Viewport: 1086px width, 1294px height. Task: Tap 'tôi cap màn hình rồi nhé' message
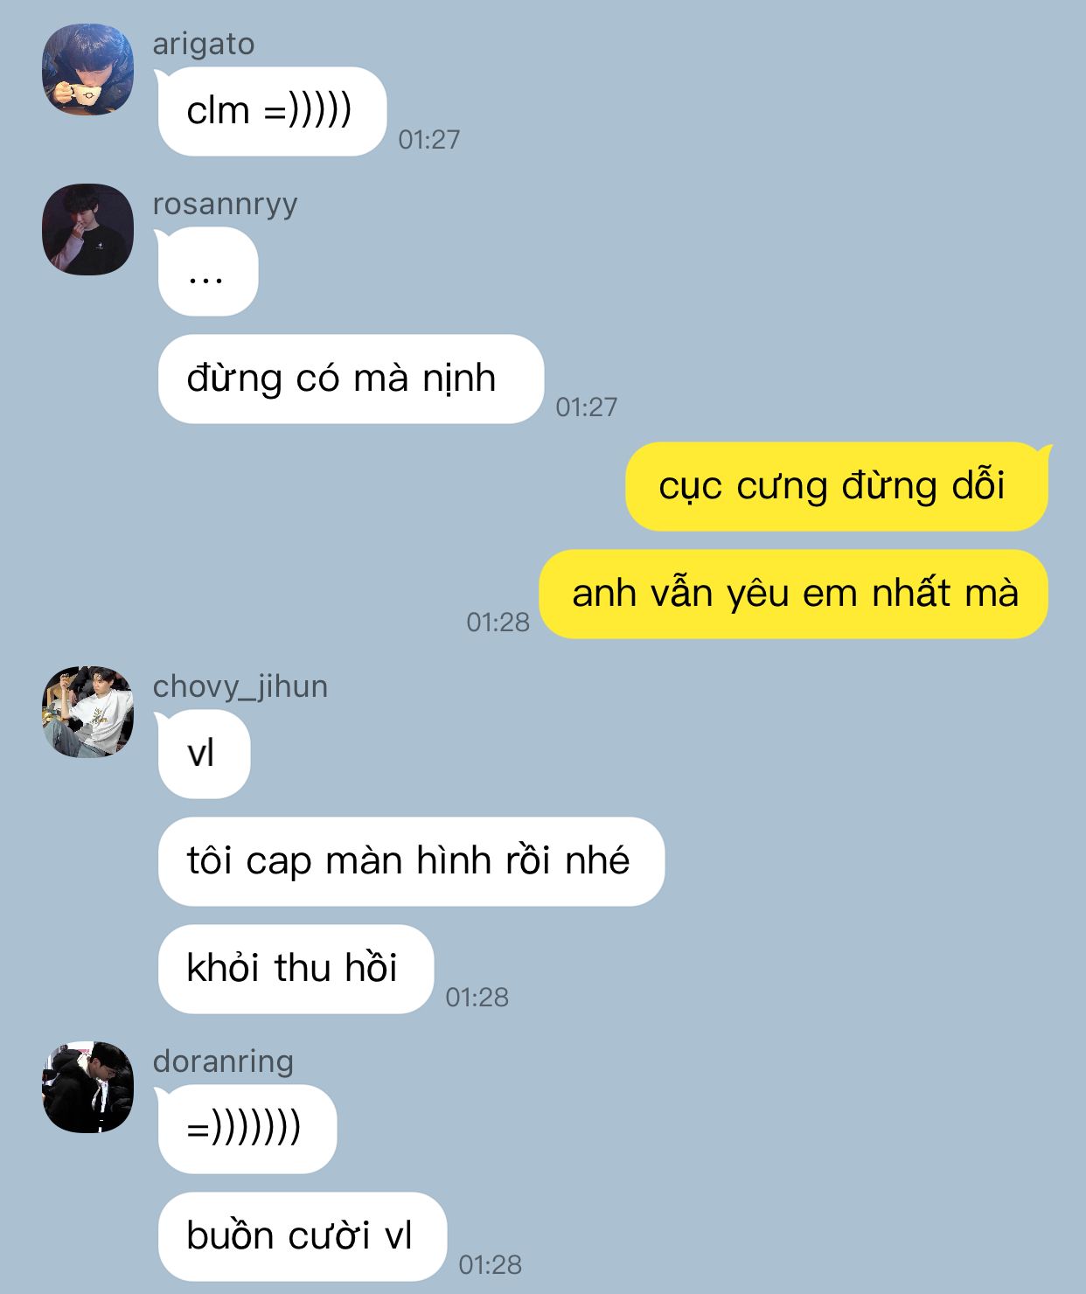click(410, 861)
